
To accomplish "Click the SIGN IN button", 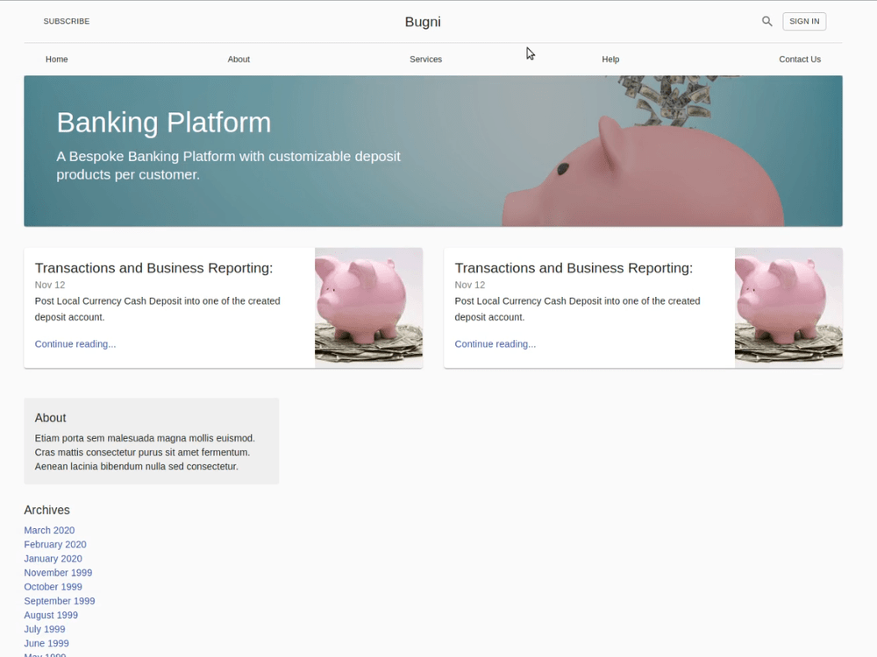I will tap(804, 21).
